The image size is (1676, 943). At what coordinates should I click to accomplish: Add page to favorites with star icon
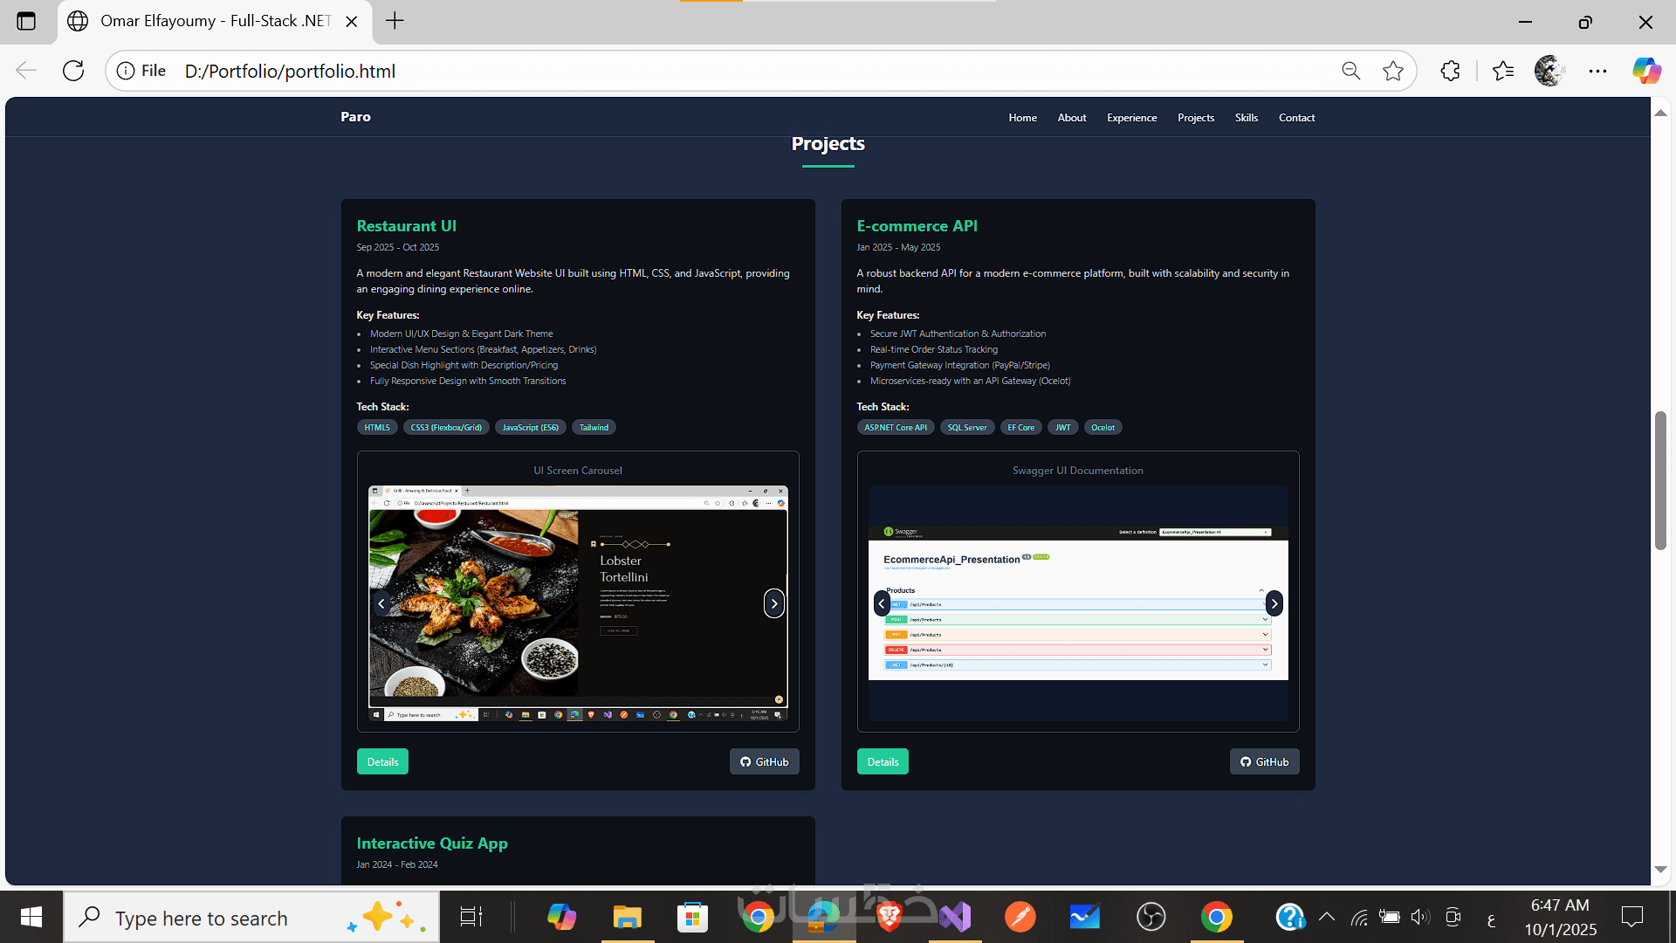(1393, 71)
